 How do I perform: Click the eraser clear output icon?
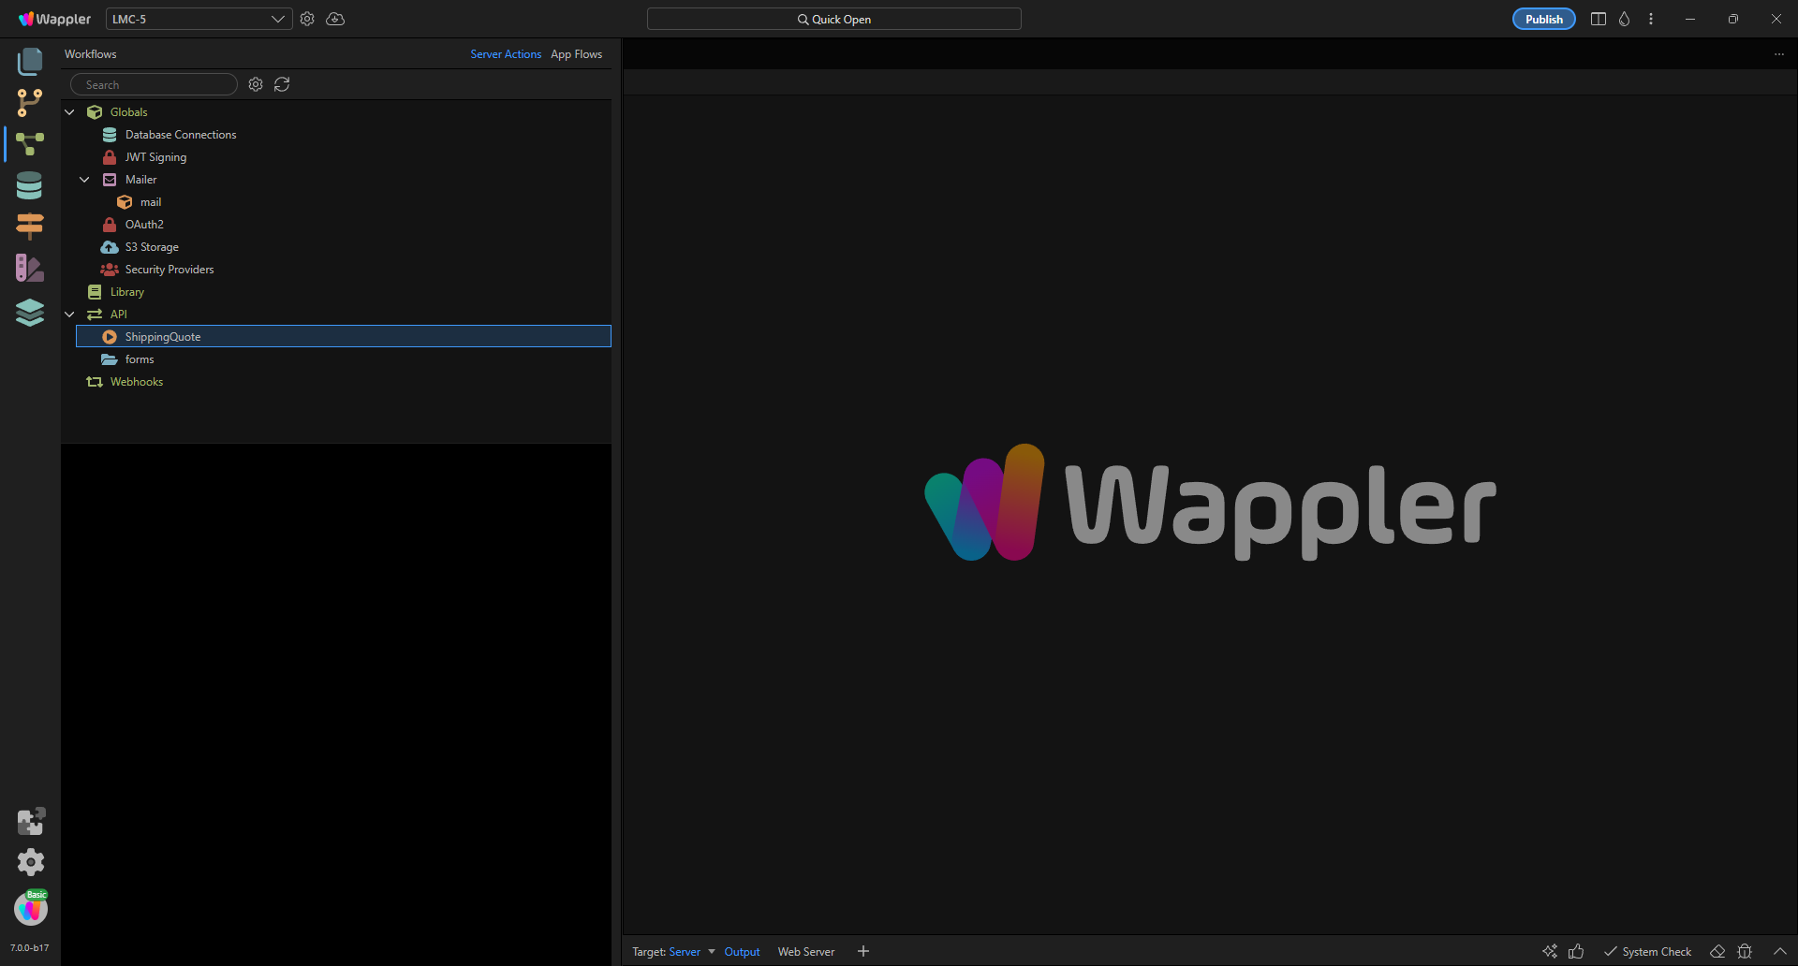[1717, 951]
